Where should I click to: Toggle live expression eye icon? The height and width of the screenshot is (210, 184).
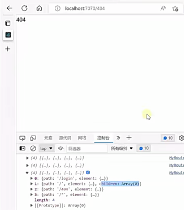pyautogui.click(x=61, y=148)
